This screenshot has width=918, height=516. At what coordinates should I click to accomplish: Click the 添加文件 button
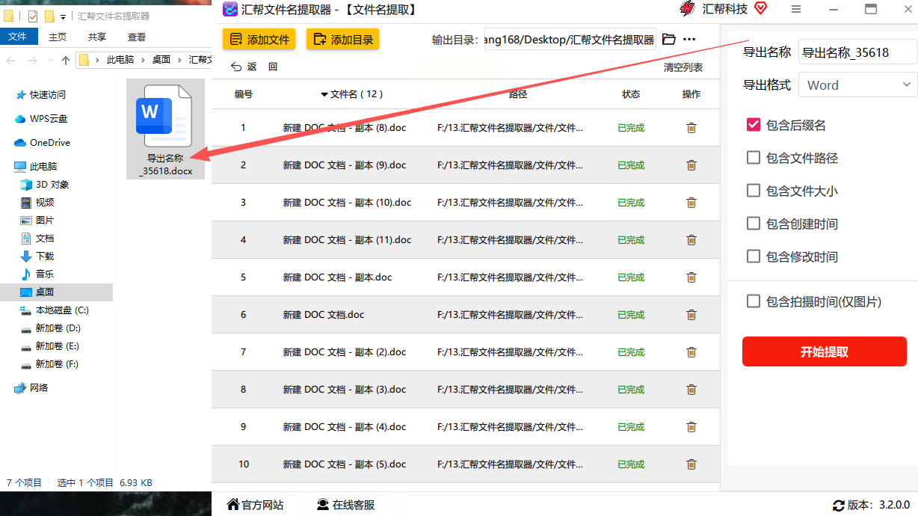tap(259, 40)
